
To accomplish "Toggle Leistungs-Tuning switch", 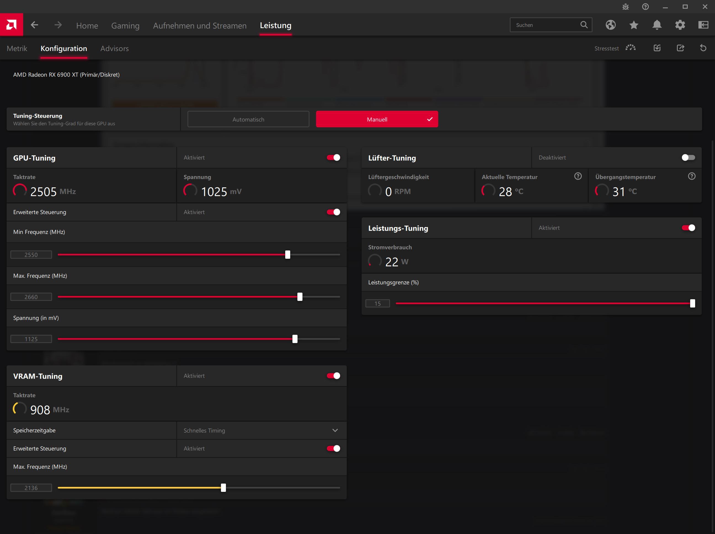I will (688, 228).
